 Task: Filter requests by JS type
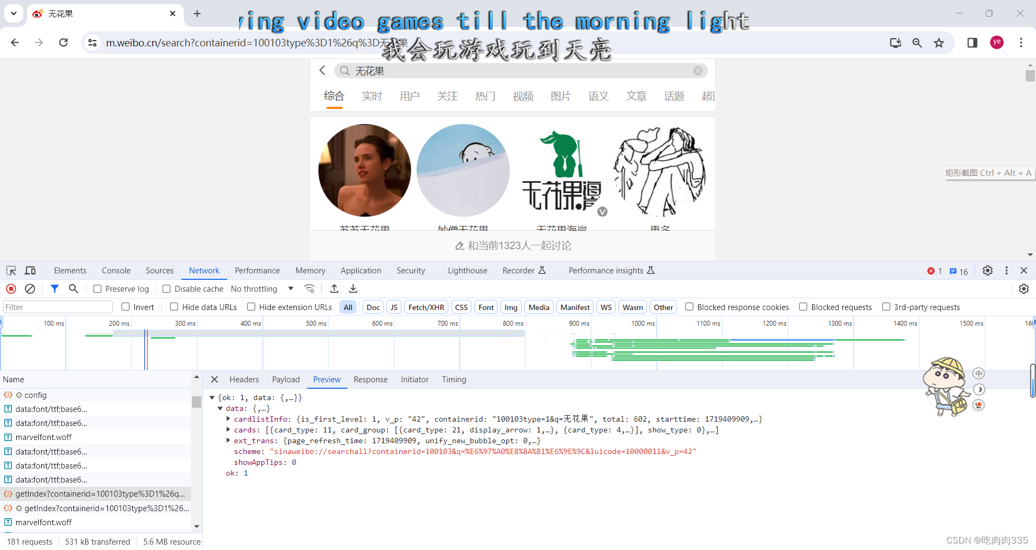(394, 307)
